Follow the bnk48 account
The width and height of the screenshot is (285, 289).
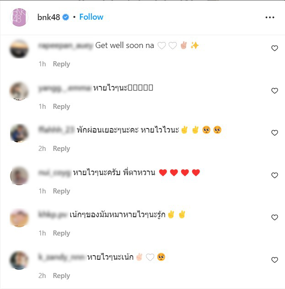tap(91, 17)
